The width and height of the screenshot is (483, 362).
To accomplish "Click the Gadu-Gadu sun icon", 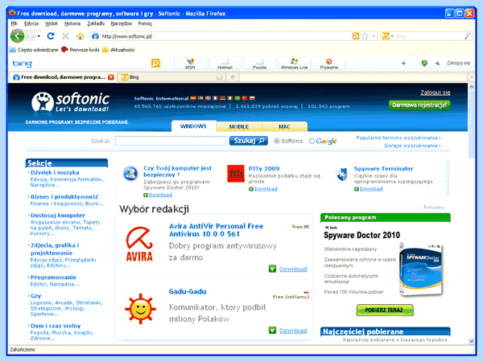I will (140, 309).
